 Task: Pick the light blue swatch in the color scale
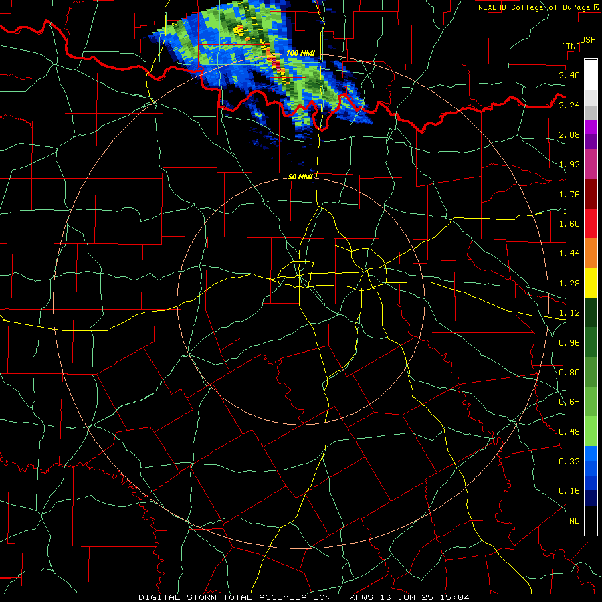click(x=591, y=454)
